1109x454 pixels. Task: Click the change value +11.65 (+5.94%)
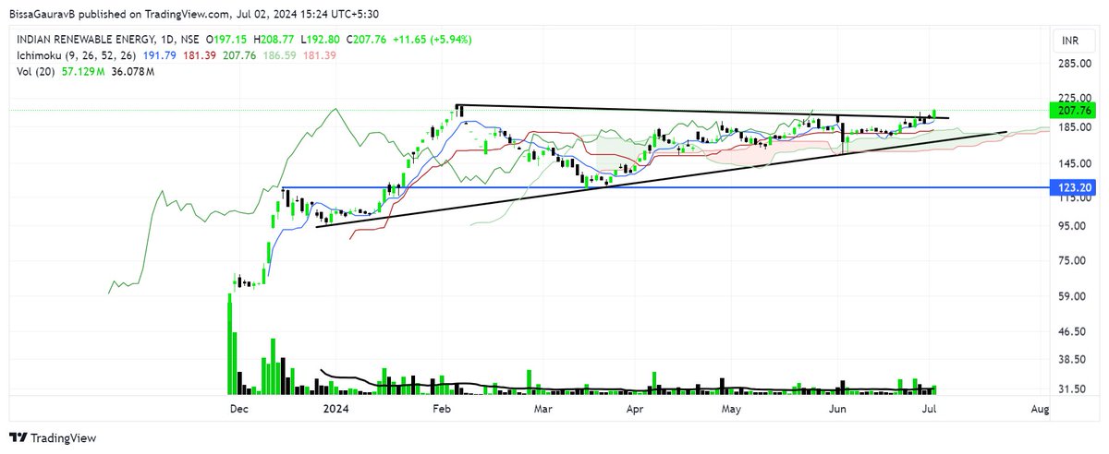pyautogui.click(x=433, y=41)
